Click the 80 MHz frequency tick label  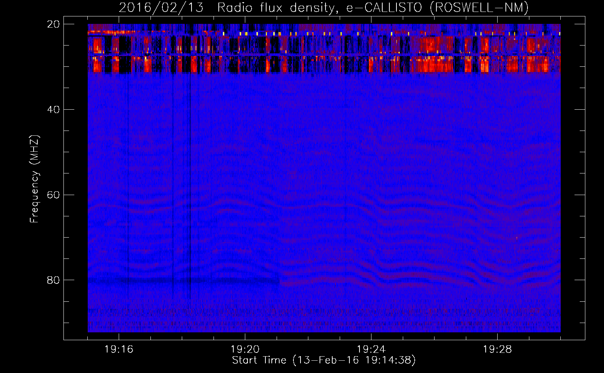53,280
